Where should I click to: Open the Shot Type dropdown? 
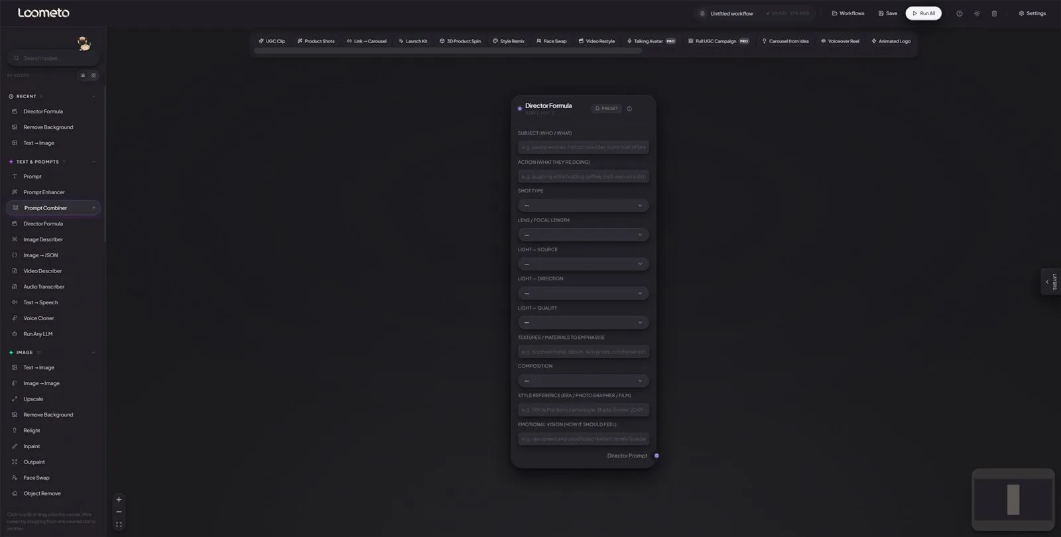tap(583, 206)
